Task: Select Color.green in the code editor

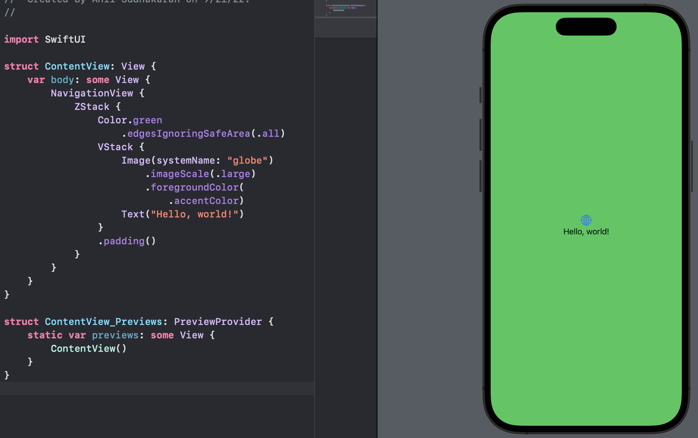Action: [130, 120]
